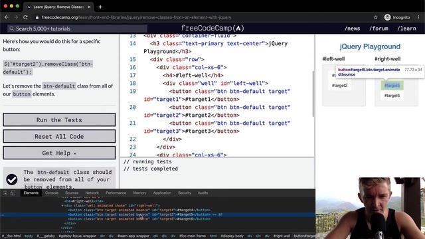Go back to the previous page
425x239 pixels.
(x=7, y=17)
